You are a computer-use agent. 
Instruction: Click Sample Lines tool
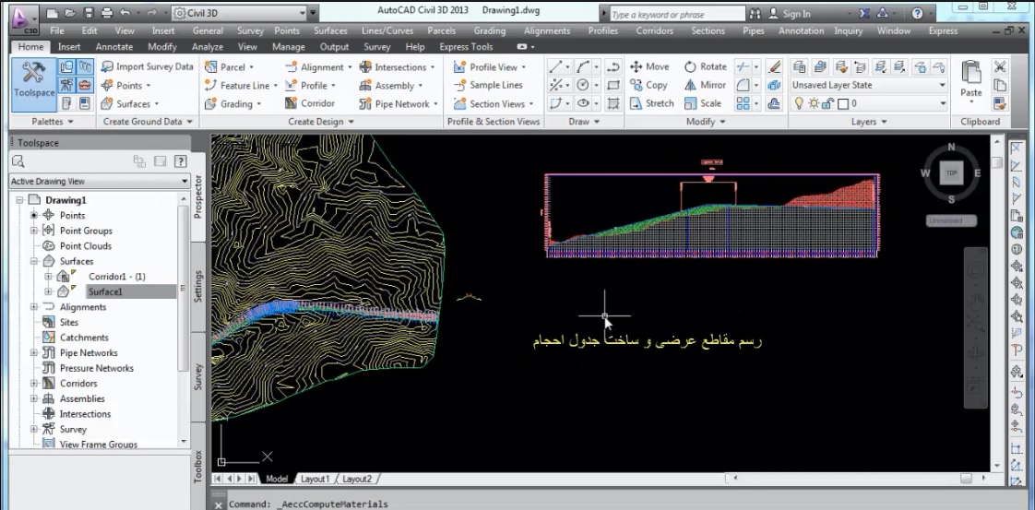pyautogui.click(x=488, y=85)
